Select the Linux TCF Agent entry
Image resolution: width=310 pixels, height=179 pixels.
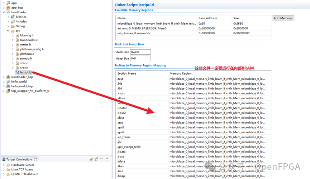[22, 170]
